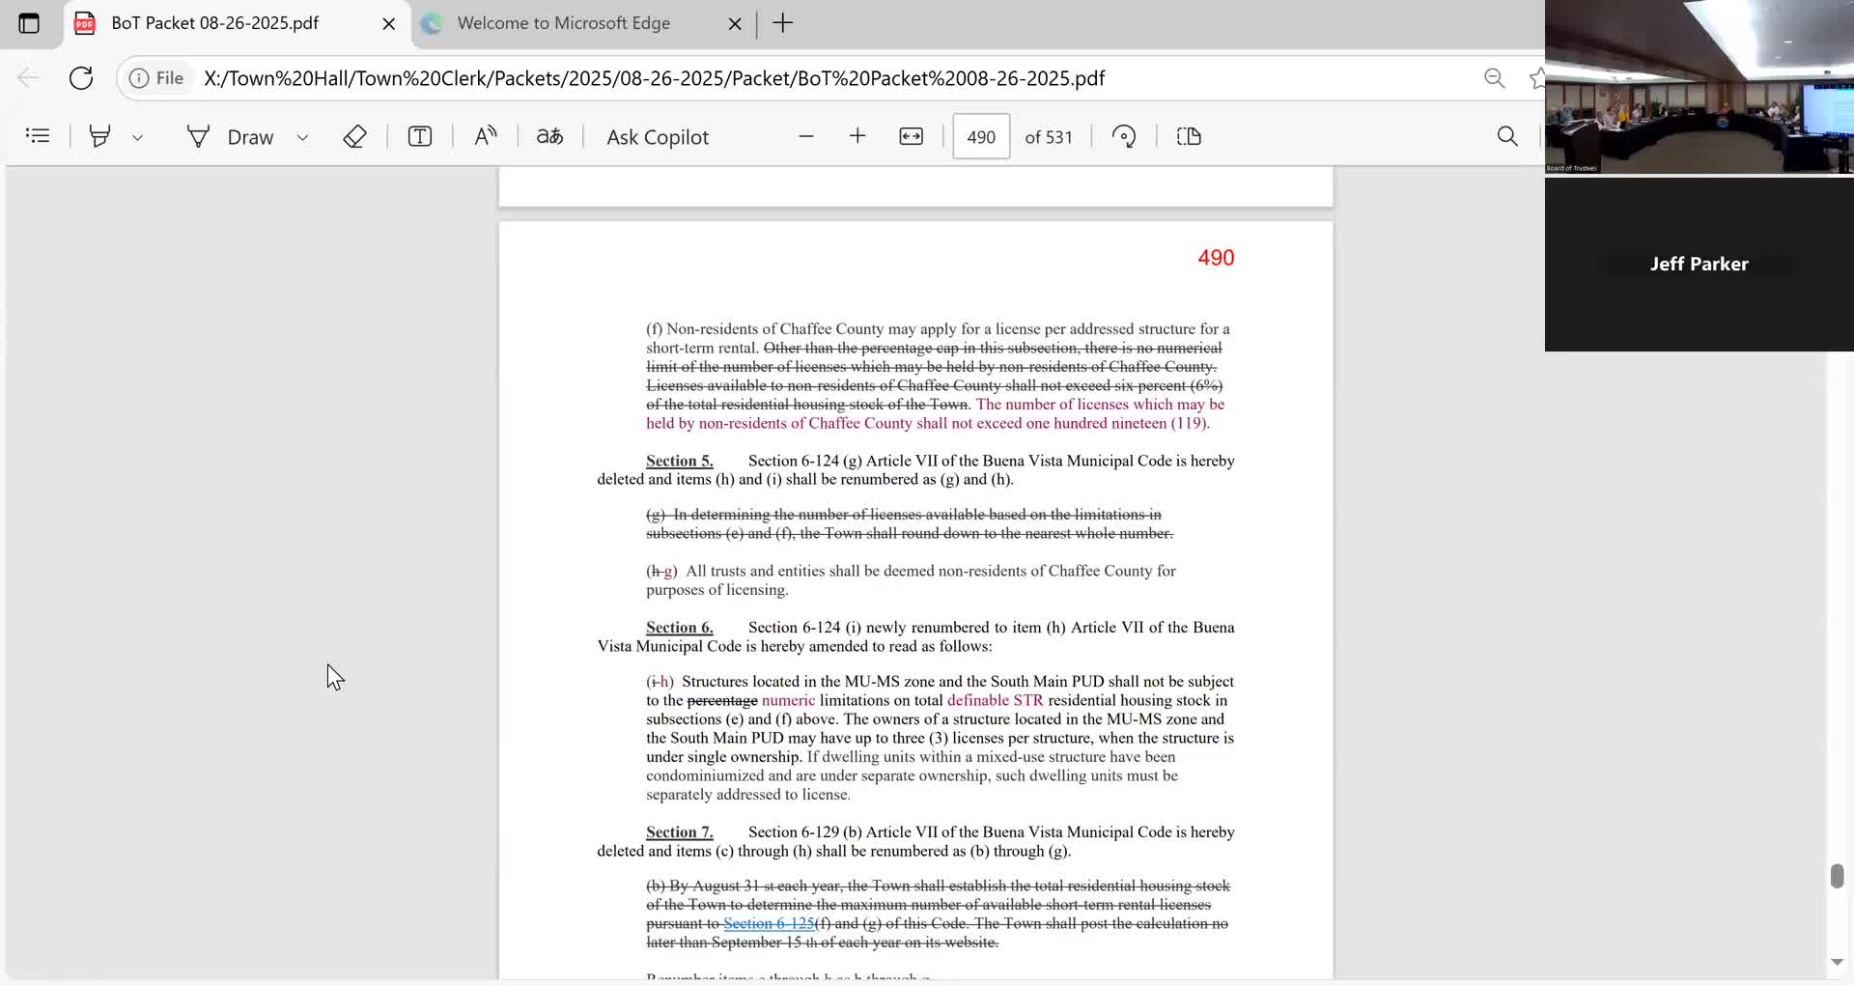Select the Erase tool

tap(354, 136)
